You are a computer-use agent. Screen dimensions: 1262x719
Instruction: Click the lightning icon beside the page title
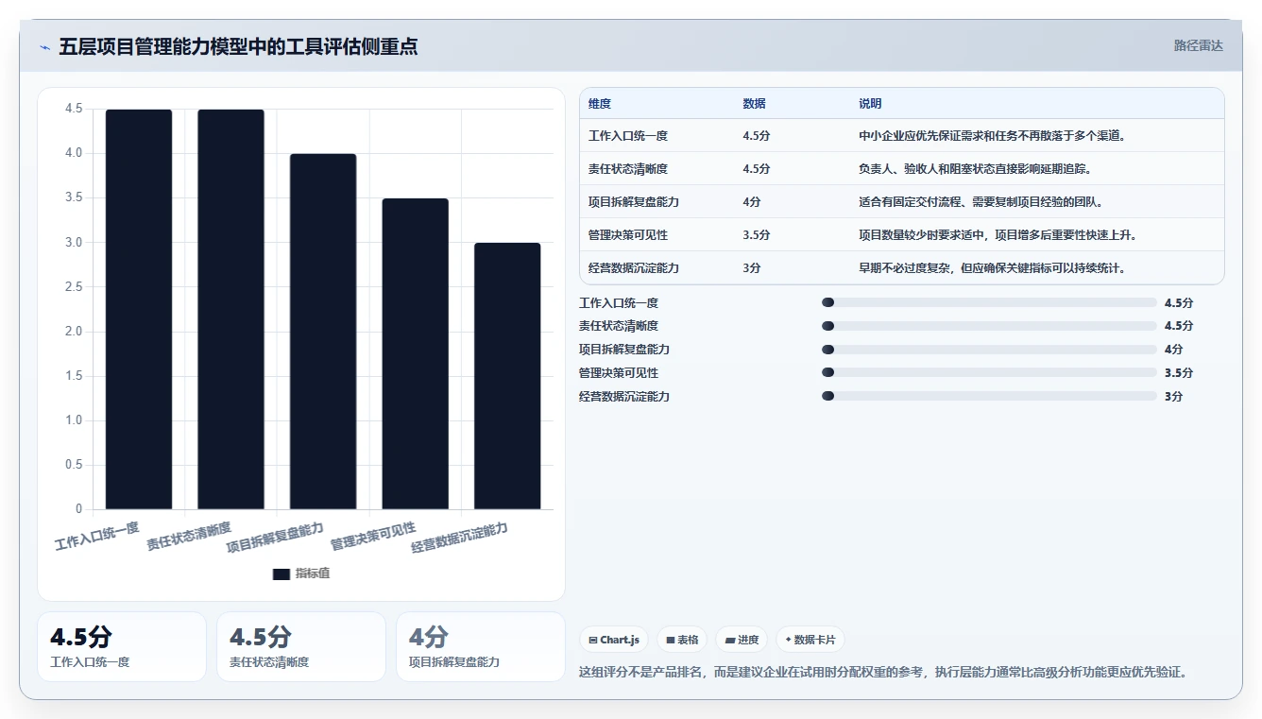tap(44, 47)
